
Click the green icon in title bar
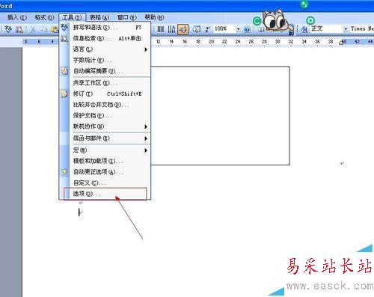(x=304, y=4)
